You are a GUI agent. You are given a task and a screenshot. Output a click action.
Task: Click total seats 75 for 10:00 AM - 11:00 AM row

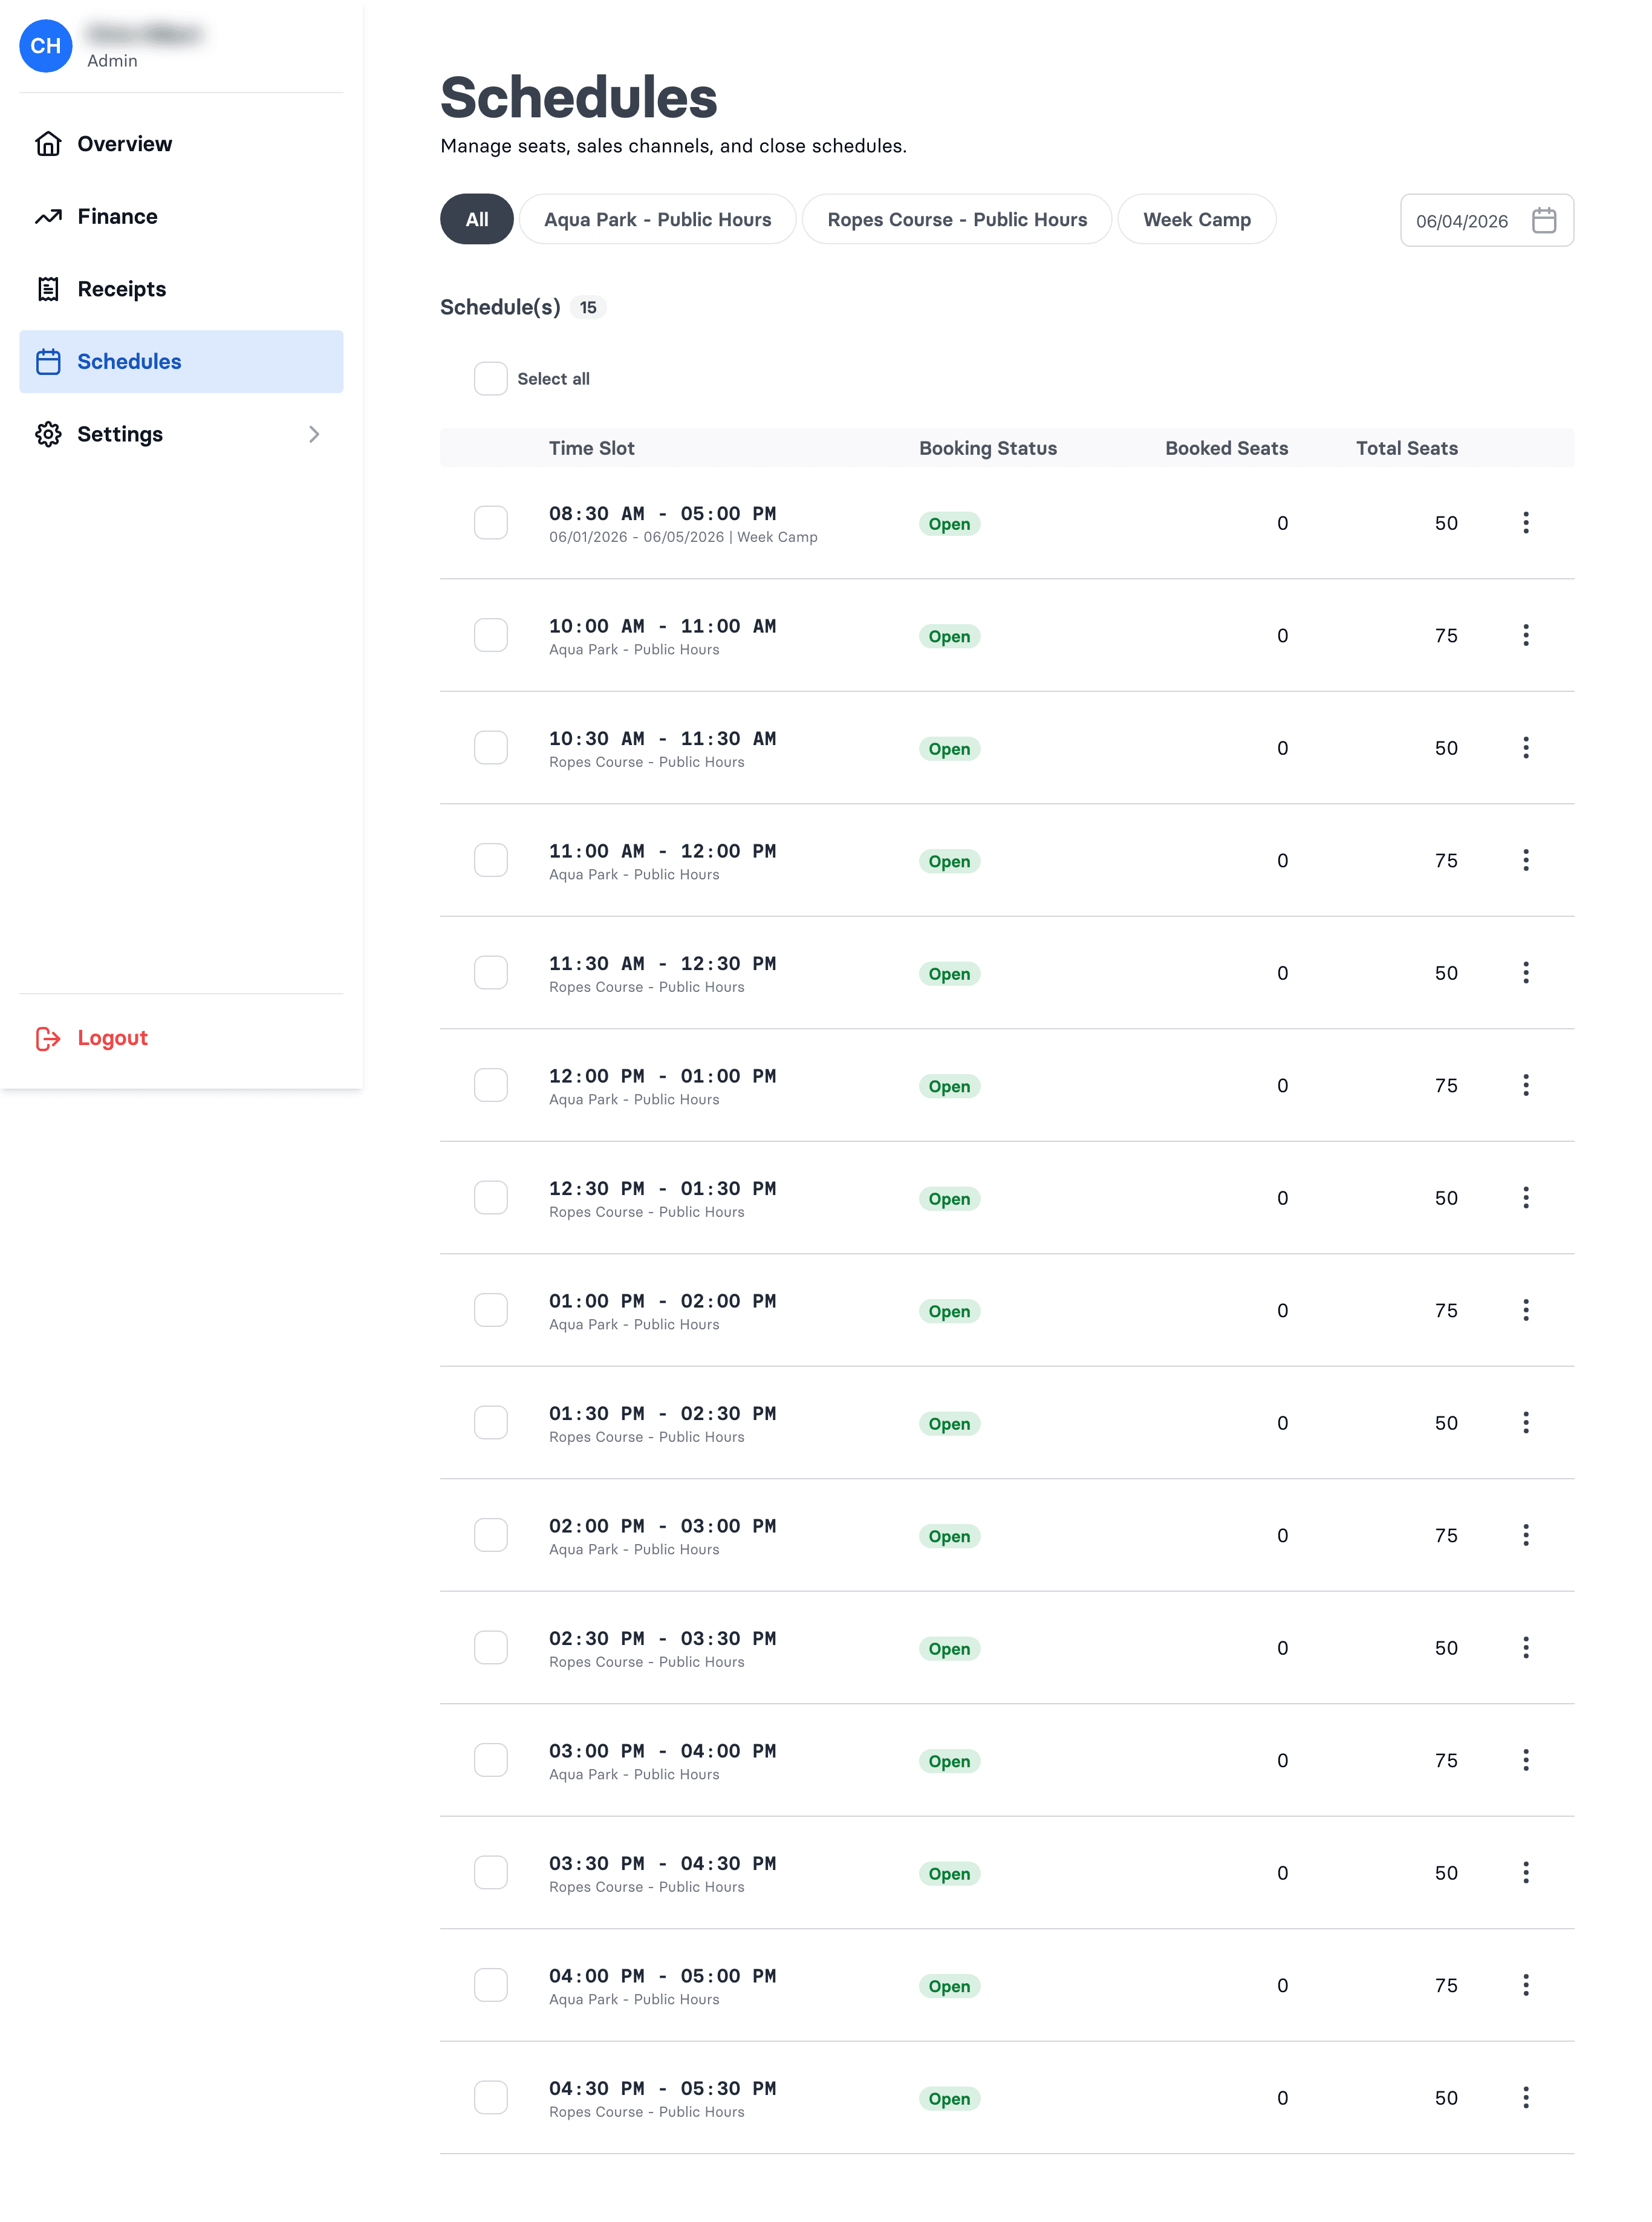click(x=1445, y=636)
